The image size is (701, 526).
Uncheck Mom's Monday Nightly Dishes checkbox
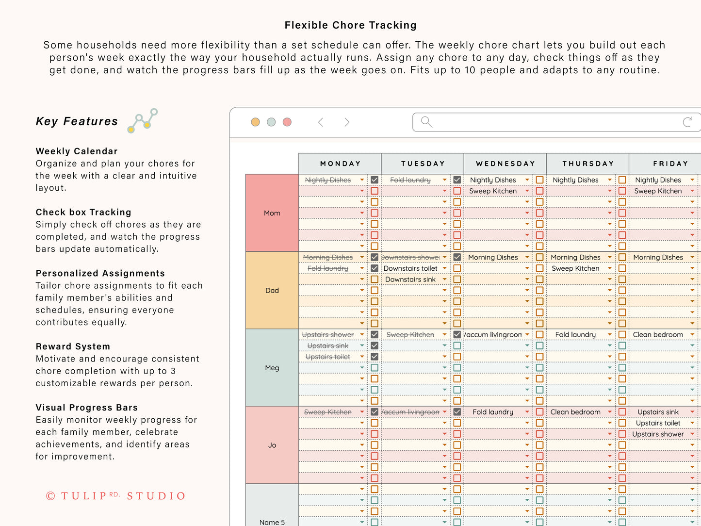tap(375, 180)
